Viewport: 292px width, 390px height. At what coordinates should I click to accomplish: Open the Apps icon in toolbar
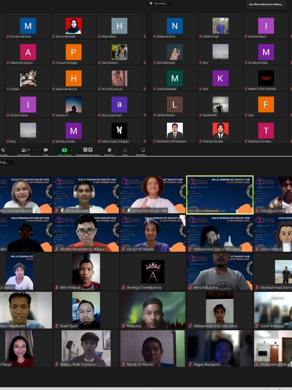[125, 150]
